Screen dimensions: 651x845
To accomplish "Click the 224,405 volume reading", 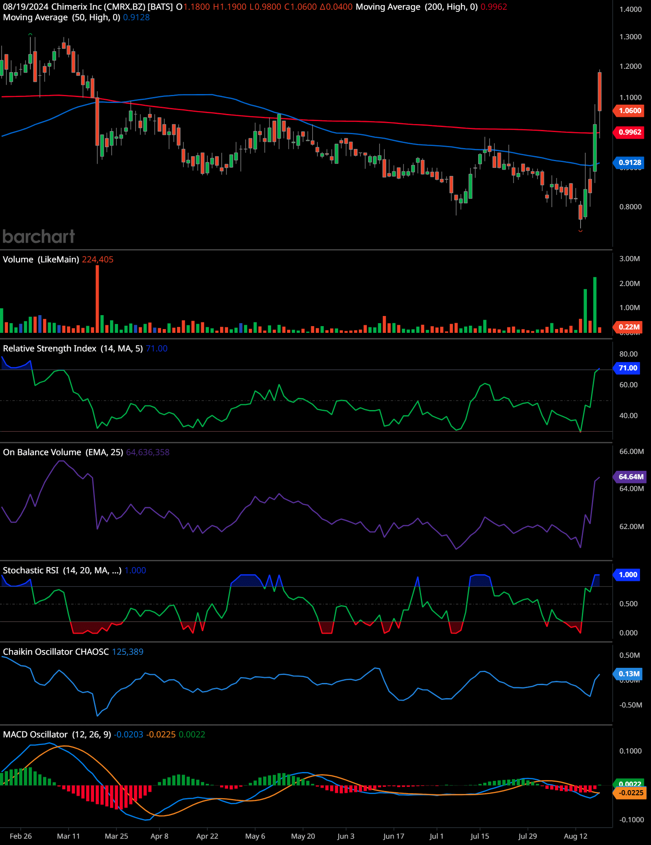I will (x=98, y=259).
